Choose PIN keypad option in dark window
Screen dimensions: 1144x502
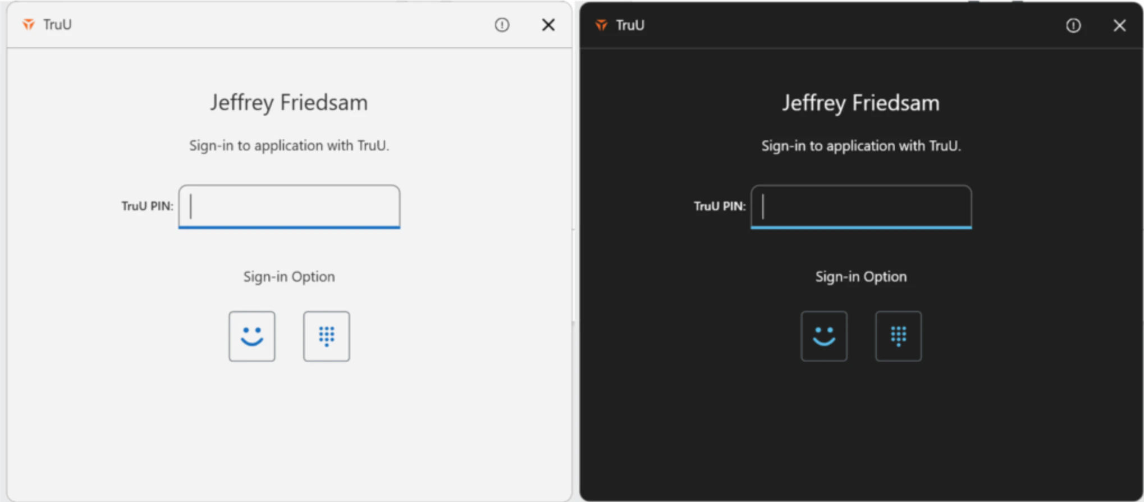(x=899, y=336)
